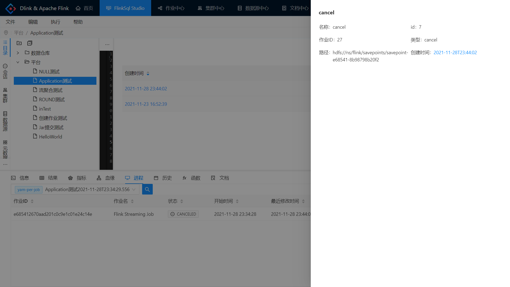Image resolution: width=510 pixels, height=287 pixels.
Task: Click the collapse all icon in directory panel
Action: point(30,43)
